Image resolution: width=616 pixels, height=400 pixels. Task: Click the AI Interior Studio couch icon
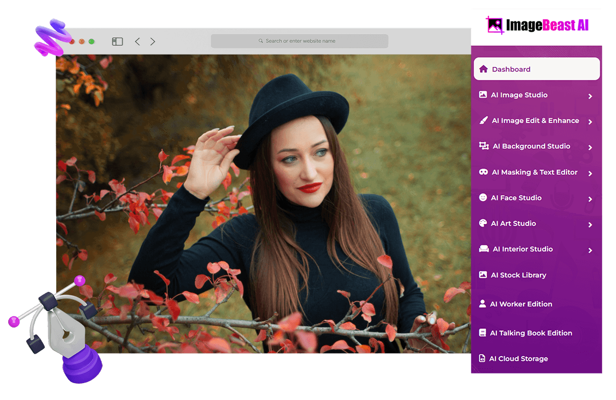(x=484, y=249)
